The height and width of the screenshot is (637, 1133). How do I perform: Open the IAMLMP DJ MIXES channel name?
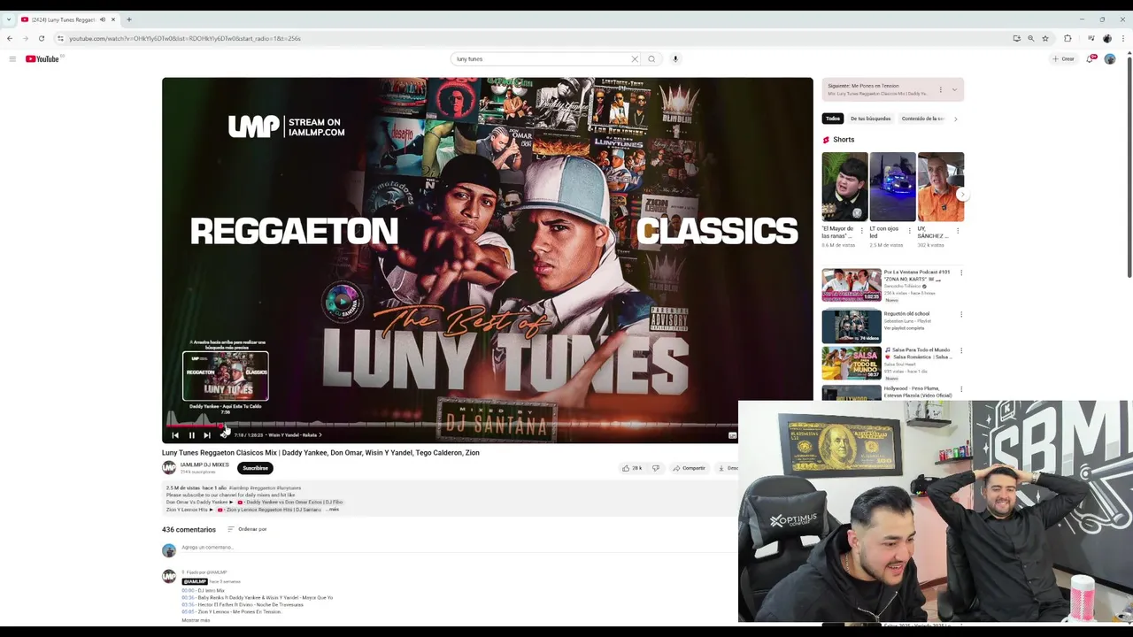204,464
